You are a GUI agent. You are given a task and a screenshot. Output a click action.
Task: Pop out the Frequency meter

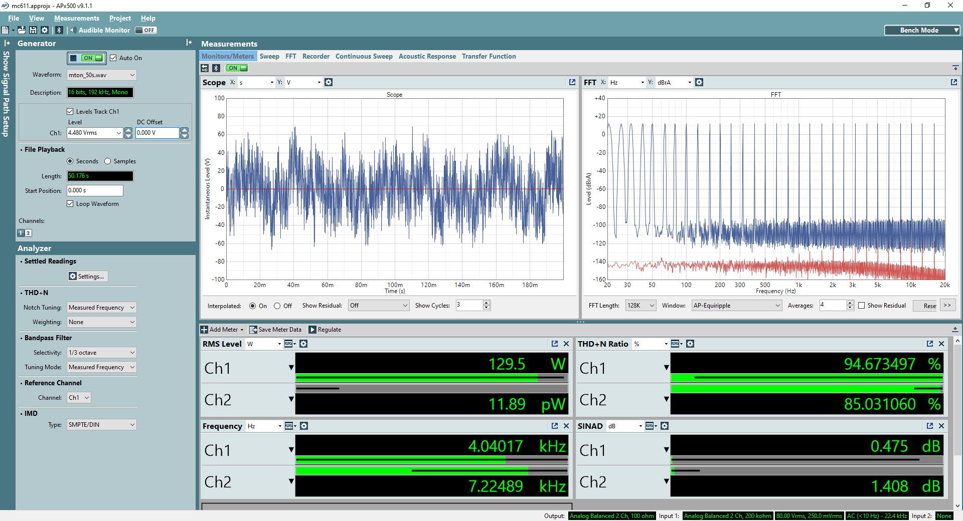coord(555,426)
